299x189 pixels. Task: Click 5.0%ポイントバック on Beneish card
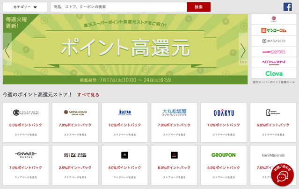coord(273,125)
